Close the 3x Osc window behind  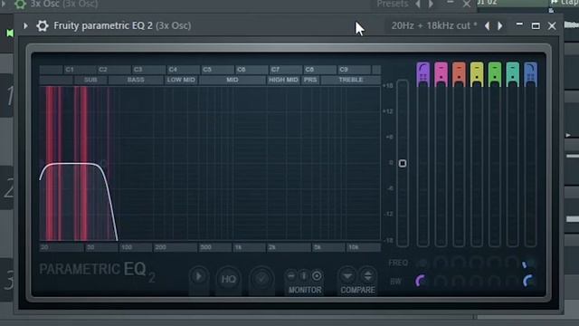coord(467,4)
